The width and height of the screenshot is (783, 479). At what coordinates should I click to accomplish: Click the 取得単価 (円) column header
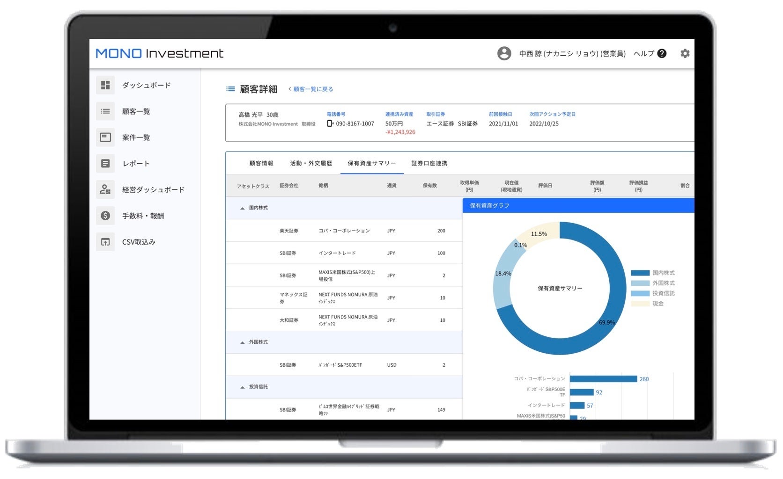point(469,186)
